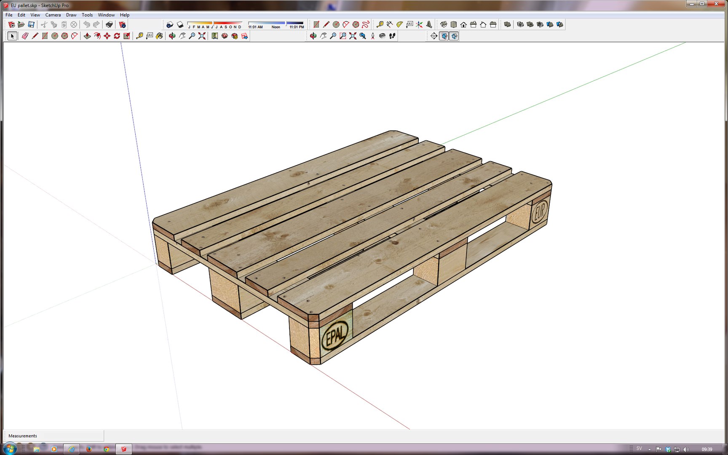Select the Axes tool
728x455 pixels.
419,24
